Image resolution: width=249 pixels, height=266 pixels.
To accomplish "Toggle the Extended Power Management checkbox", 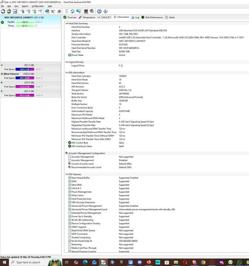I will click(x=70, y=213).
